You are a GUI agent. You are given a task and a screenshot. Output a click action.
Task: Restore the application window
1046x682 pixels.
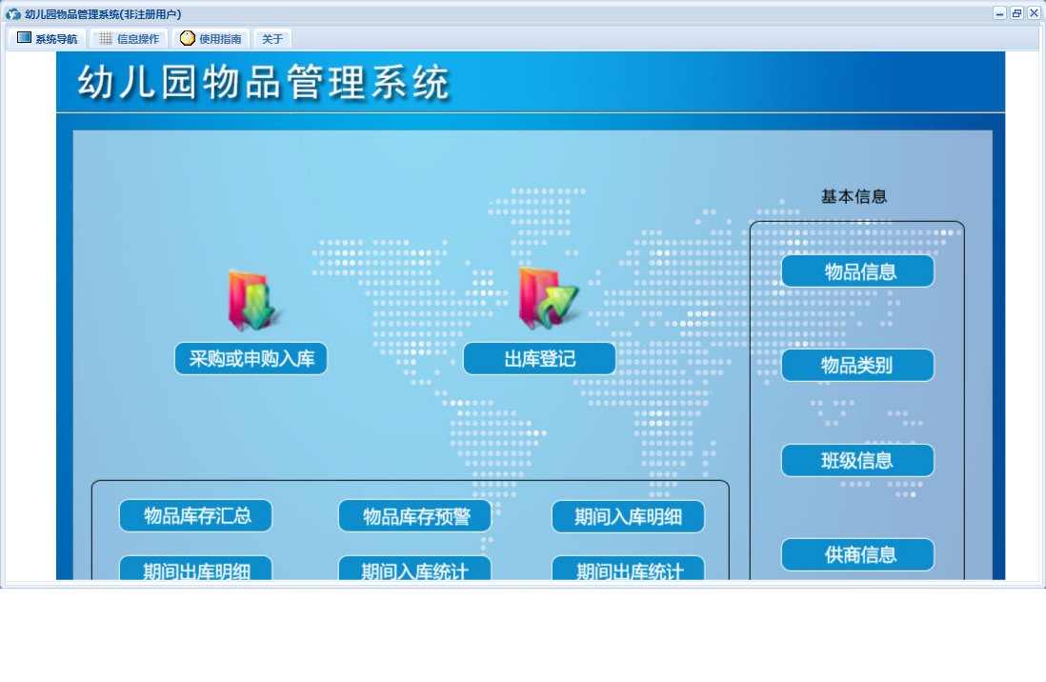tap(1016, 13)
